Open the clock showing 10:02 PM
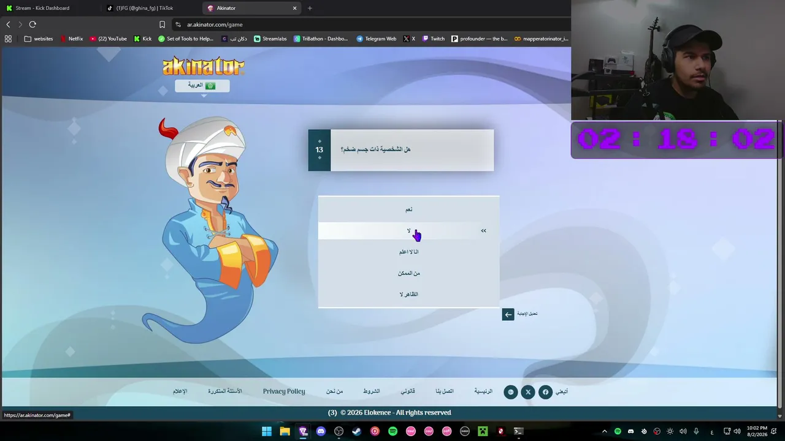Screen dimensions: 785x441 [757, 431]
